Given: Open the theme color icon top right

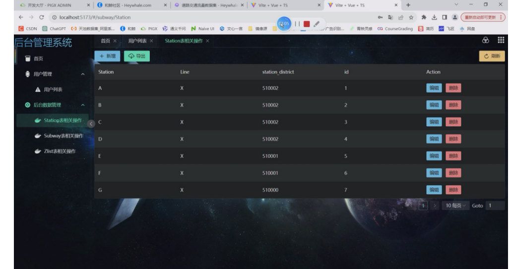Looking at the screenshot, I should pos(485,40).
